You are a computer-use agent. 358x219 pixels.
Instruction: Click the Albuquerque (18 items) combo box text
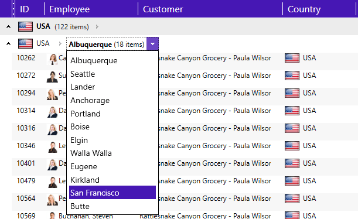107,44
